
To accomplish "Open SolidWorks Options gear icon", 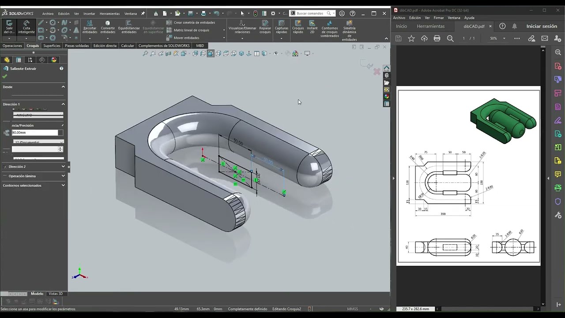I will [273, 14].
